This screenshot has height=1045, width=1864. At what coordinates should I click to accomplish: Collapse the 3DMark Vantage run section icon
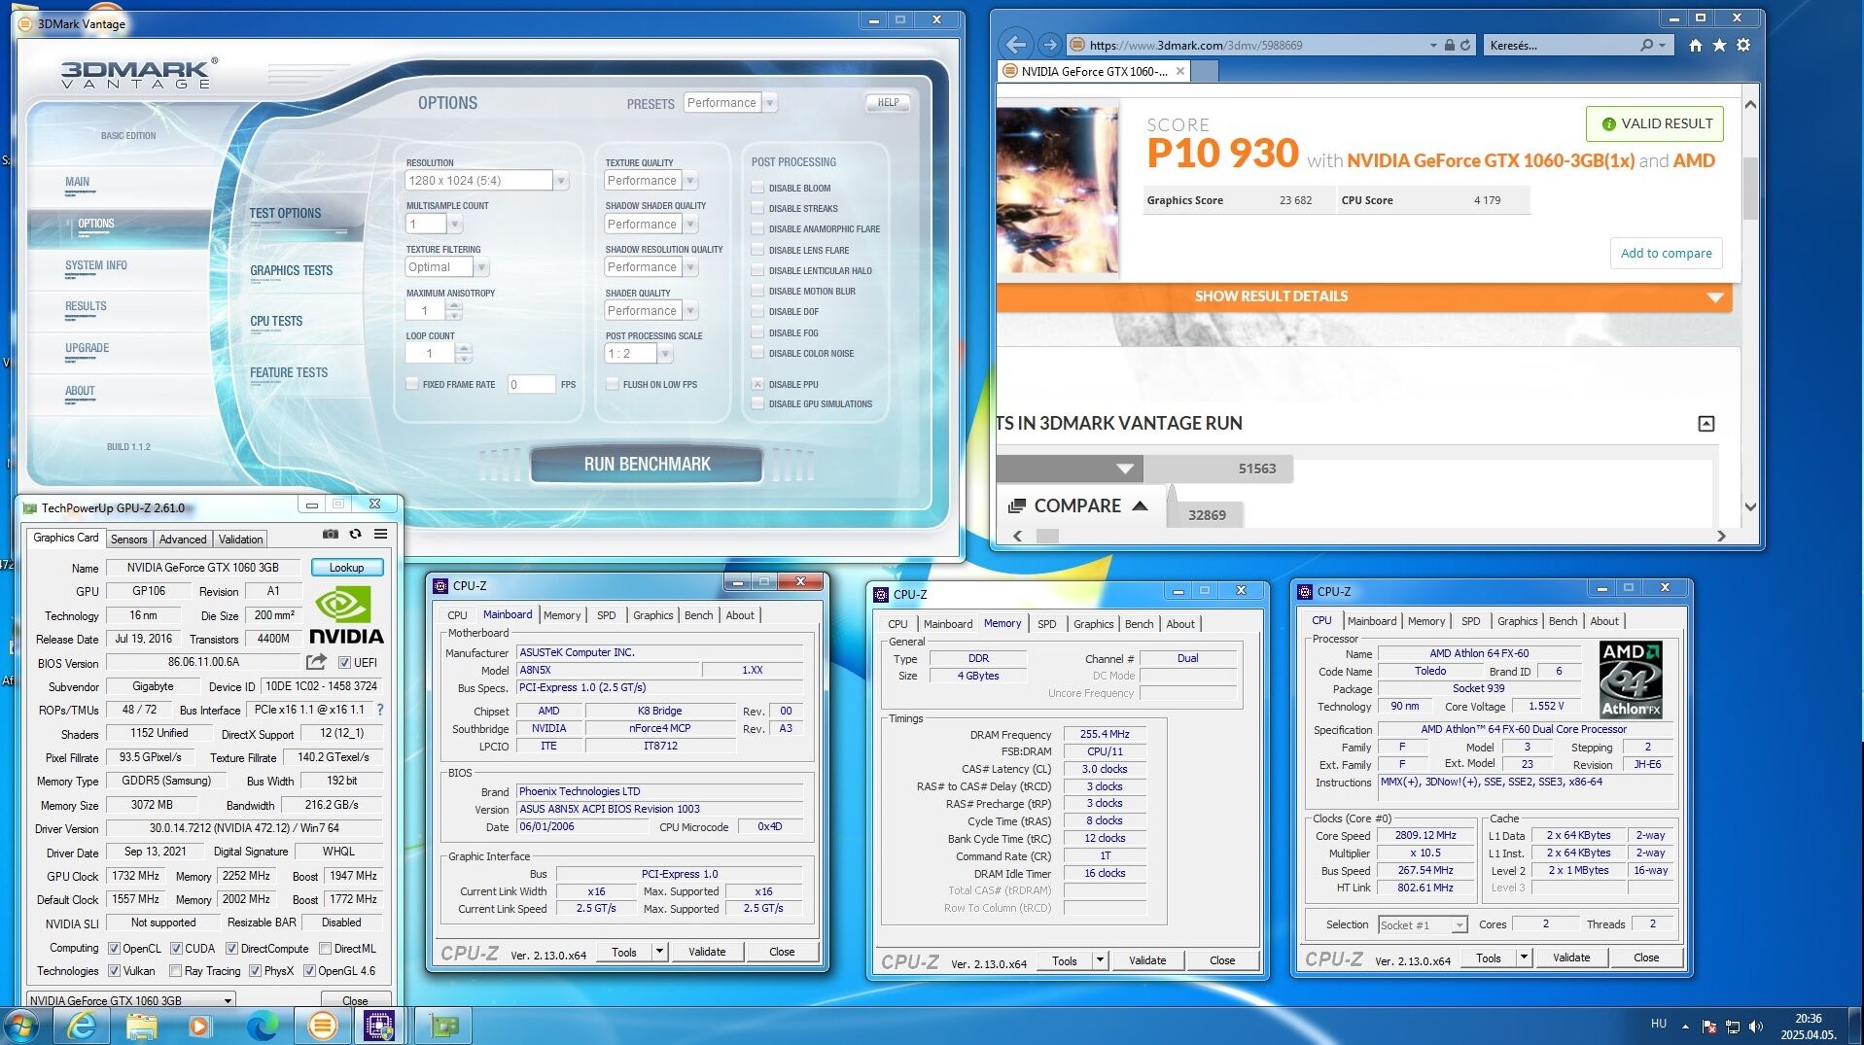click(x=1706, y=424)
